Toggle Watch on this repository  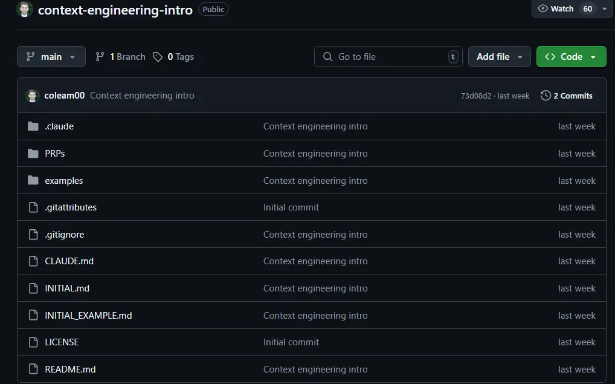pyautogui.click(x=556, y=8)
